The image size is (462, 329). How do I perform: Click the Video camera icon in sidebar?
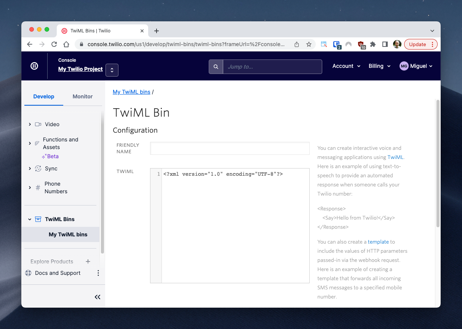(x=38, y=124)
